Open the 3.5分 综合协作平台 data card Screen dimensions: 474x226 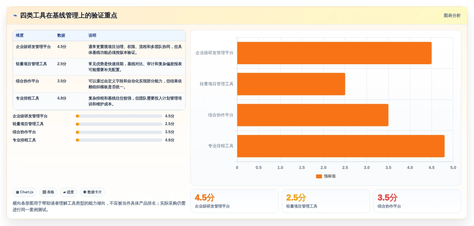coord(417,201)
